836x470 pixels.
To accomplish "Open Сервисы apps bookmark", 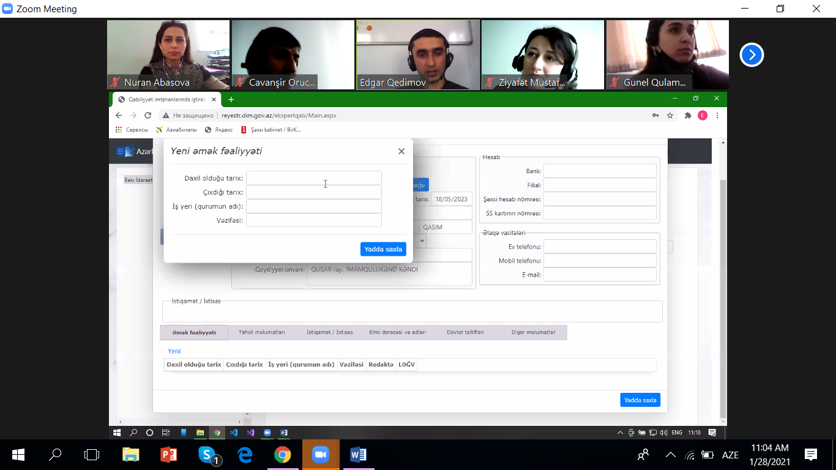I will 132,130.
